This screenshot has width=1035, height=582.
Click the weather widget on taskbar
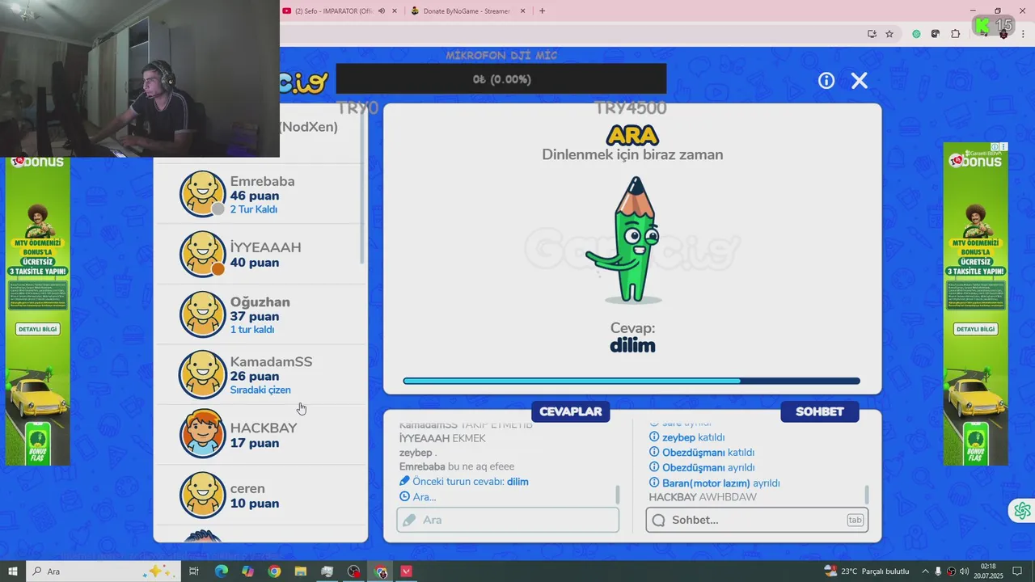pyautogui.click(x=867, y=571)
